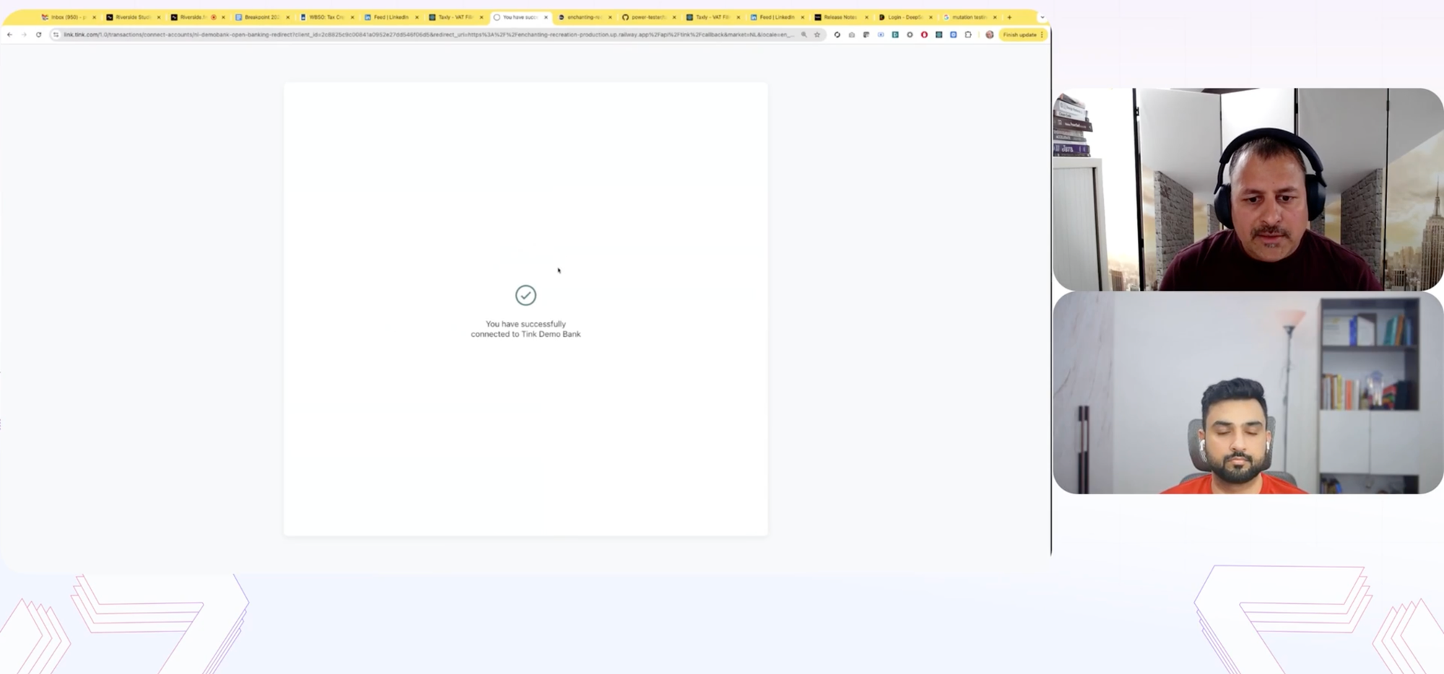The width and height of the screenshot is (1444, 674).
Task: Close the Inbox (950) tab
Action: (x=94, y=17)
